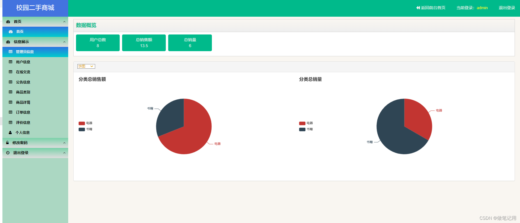The height and width of the screenshot is (223, 520).
Task: Open 公告信息 page
Action: [x=35, y=82]
